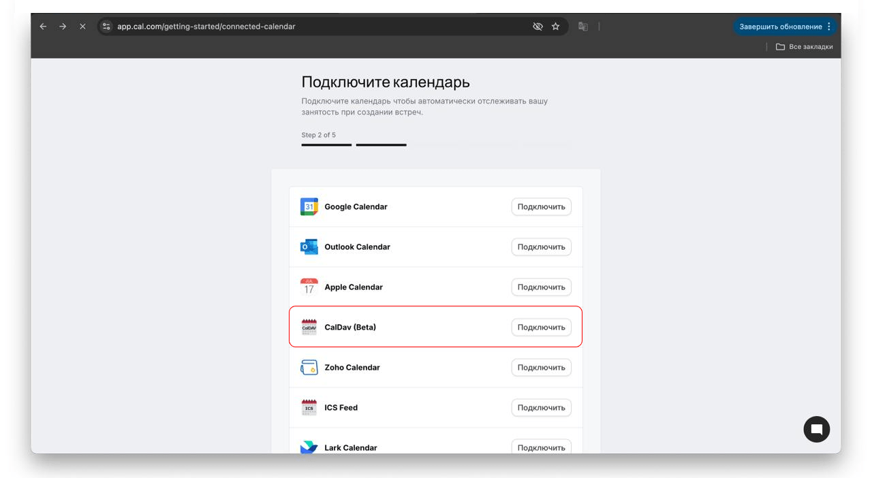Click the Apple Calendar icon
The image size is (872, 478).
(x=309, y=287)
